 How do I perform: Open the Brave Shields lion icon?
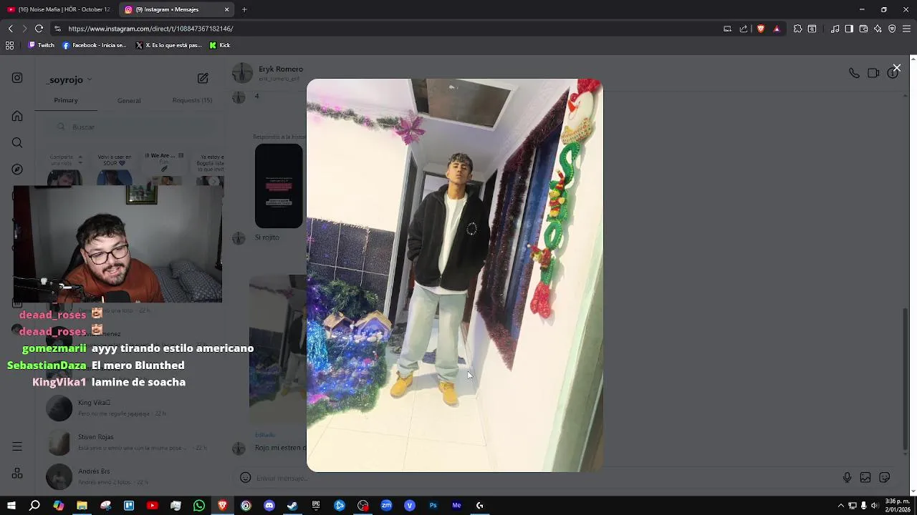[x=760, y=29]
